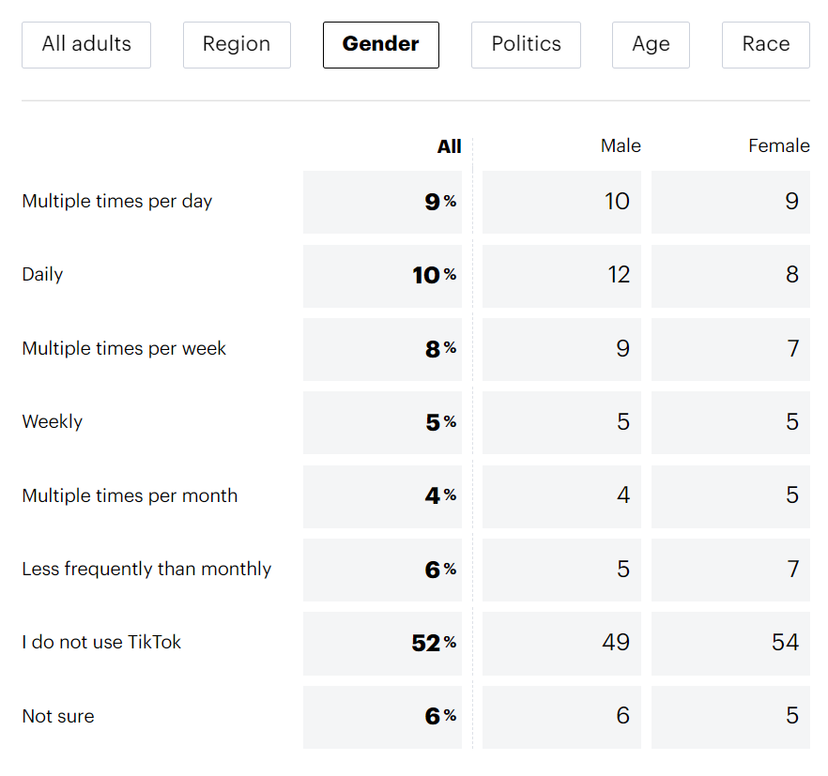Select the Race tab
The image size is (828, 776).
(x=765, y=44)
